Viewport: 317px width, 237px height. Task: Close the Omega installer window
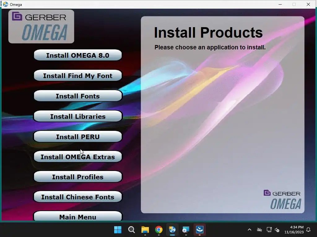pyautogui.click(x=308, y=4)
